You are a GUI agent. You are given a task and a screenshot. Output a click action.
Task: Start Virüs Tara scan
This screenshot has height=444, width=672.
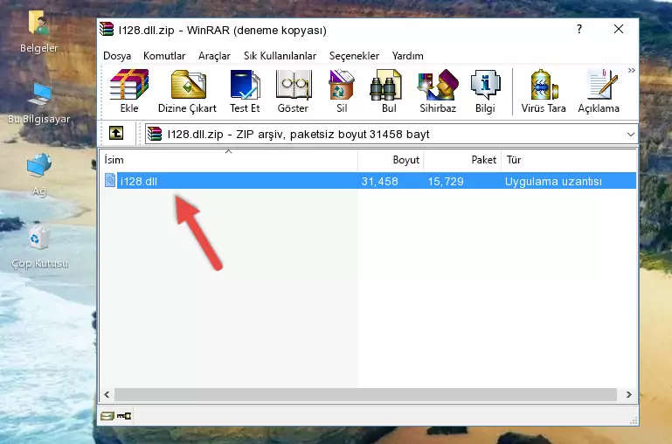[543, 92]
